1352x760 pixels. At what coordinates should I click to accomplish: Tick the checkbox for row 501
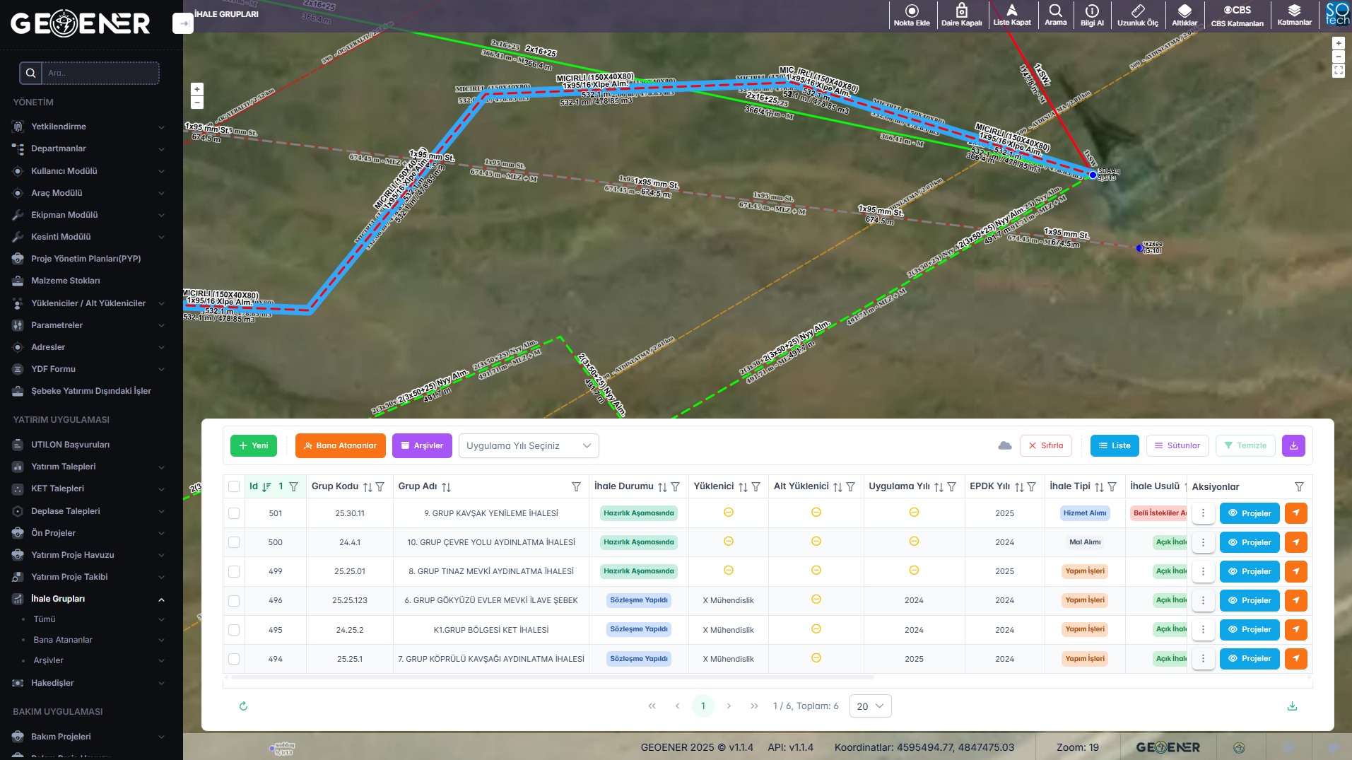[234, 513]
